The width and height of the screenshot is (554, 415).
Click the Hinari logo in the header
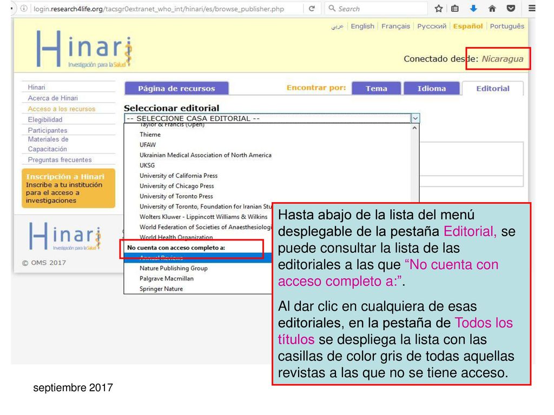click(84, 49)
